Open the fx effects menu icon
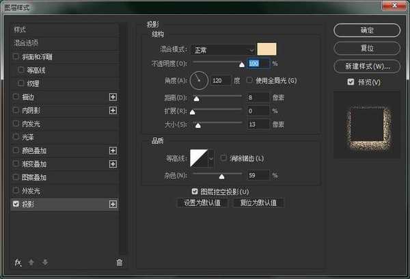 (18, 262)
